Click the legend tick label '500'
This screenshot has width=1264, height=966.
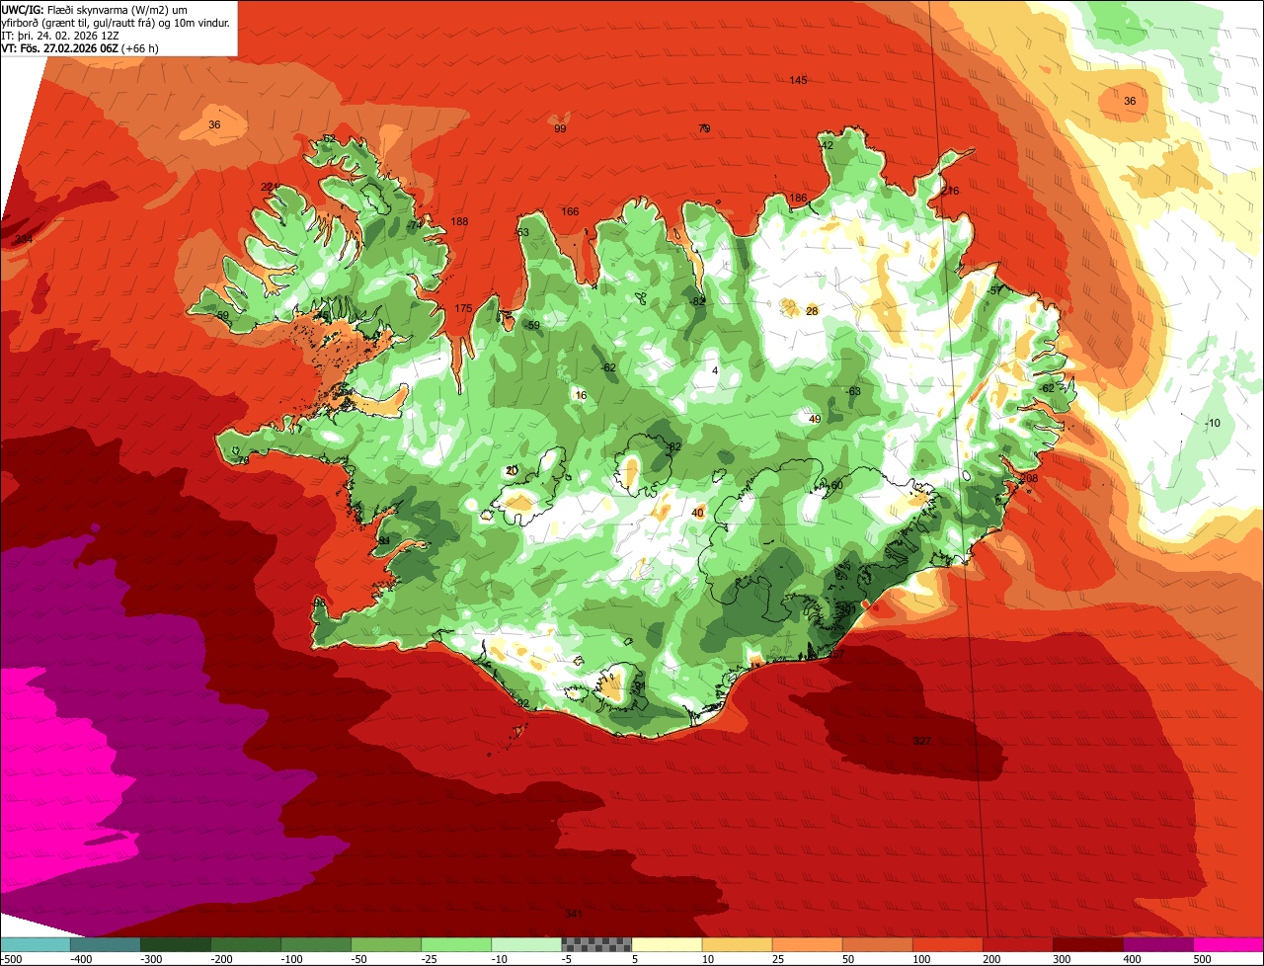1201,959
